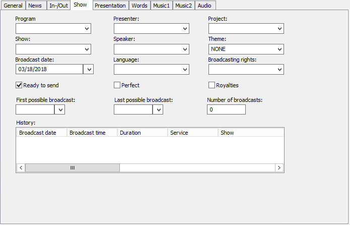
Task: Open the Language dropdown
Action: click(185, 69)
